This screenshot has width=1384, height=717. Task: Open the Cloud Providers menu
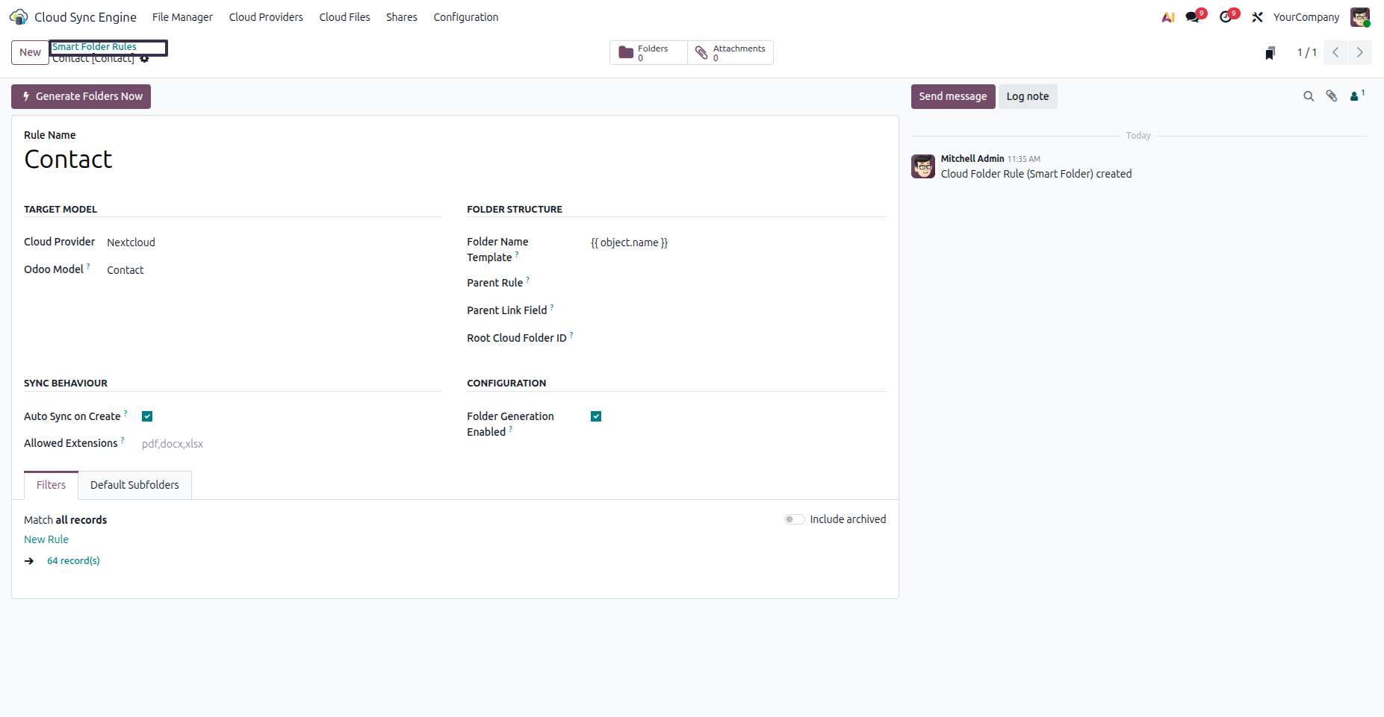tap(266, 17)
